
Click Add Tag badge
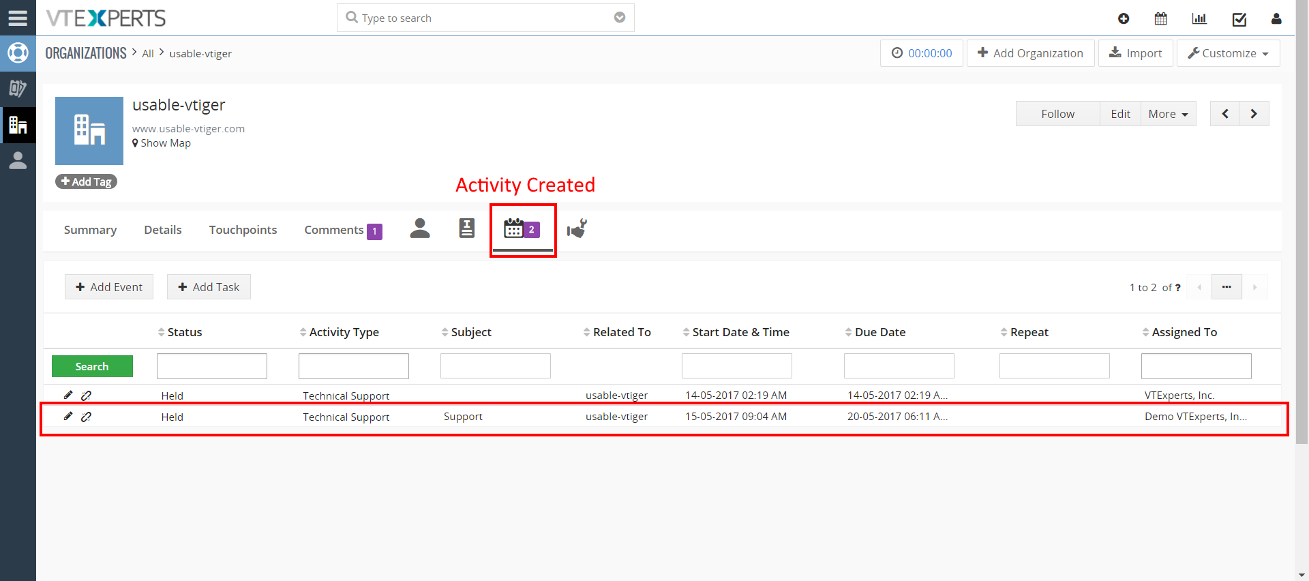click(x=86, y=181)
